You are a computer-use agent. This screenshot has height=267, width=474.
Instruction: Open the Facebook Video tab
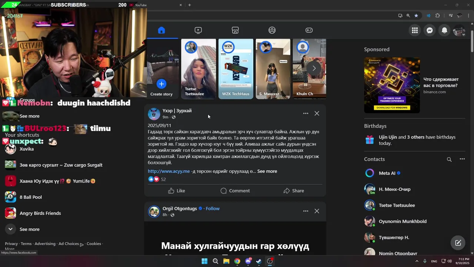pyautogui.click(x=198, y=30)
